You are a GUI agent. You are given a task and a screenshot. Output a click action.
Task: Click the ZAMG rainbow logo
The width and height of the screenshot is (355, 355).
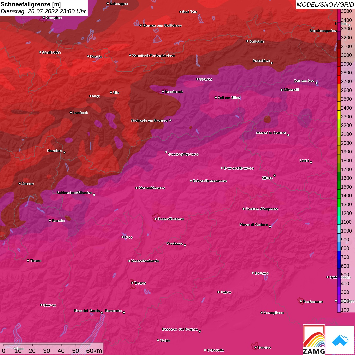(314, 339)
